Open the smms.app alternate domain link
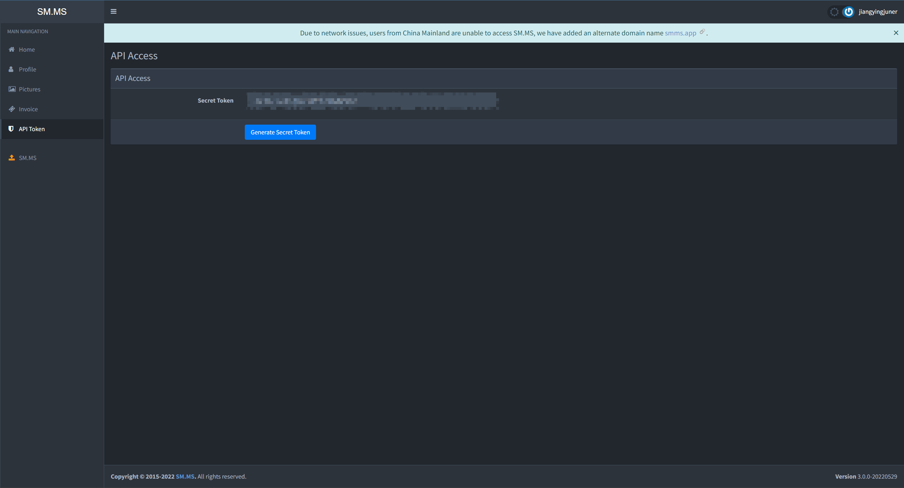 point(680,33)
